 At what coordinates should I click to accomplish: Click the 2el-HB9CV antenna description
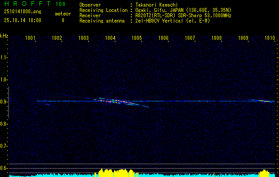click(173, 21)
